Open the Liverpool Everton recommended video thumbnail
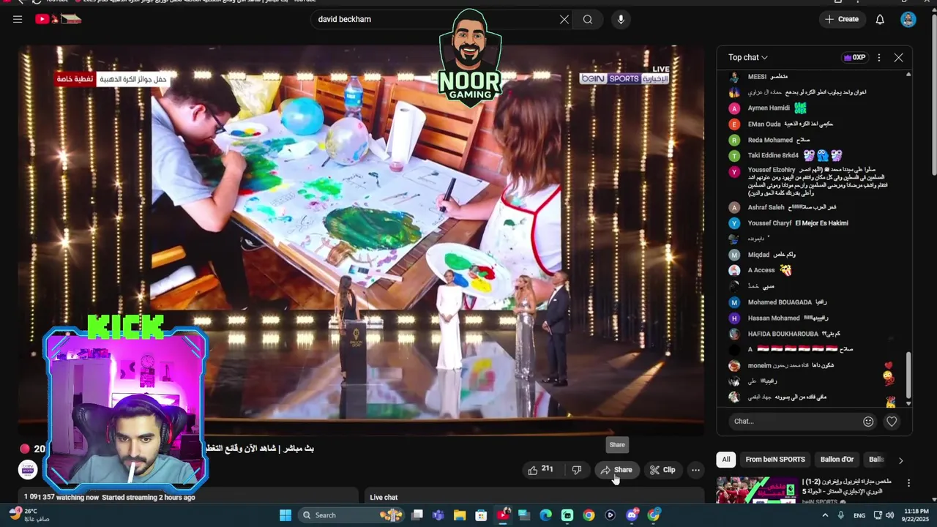Viewport: 937px width, 527px height. point(757,490)
